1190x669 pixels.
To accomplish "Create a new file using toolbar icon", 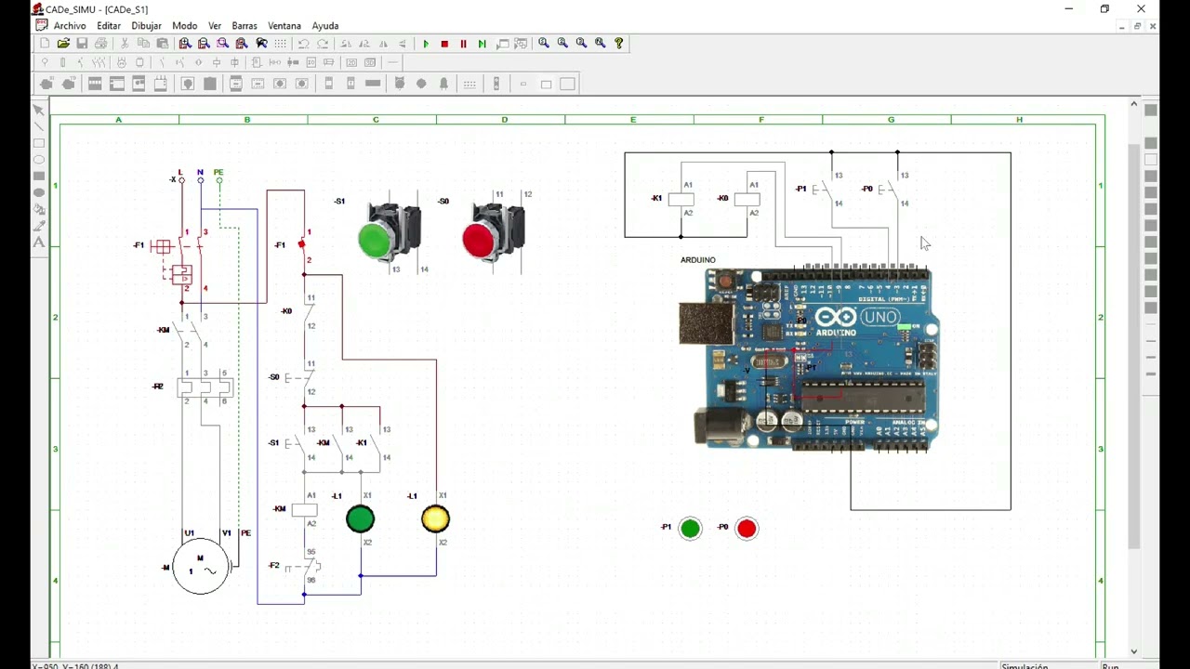I will pyautogui.click(x=45, y=44).
